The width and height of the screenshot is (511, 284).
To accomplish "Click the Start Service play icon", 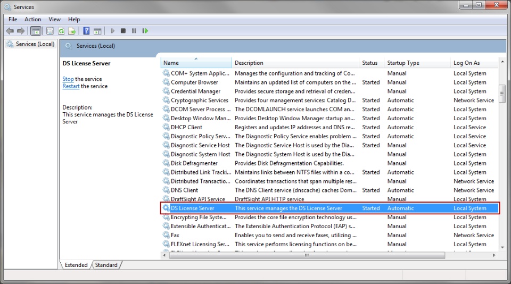I will [x=112, y=31].
